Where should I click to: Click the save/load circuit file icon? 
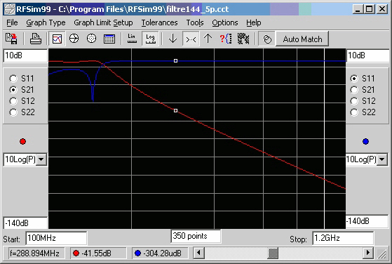[11, 39]
